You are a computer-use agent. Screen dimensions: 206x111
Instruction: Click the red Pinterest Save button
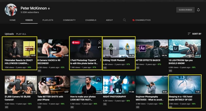(76, 42)
